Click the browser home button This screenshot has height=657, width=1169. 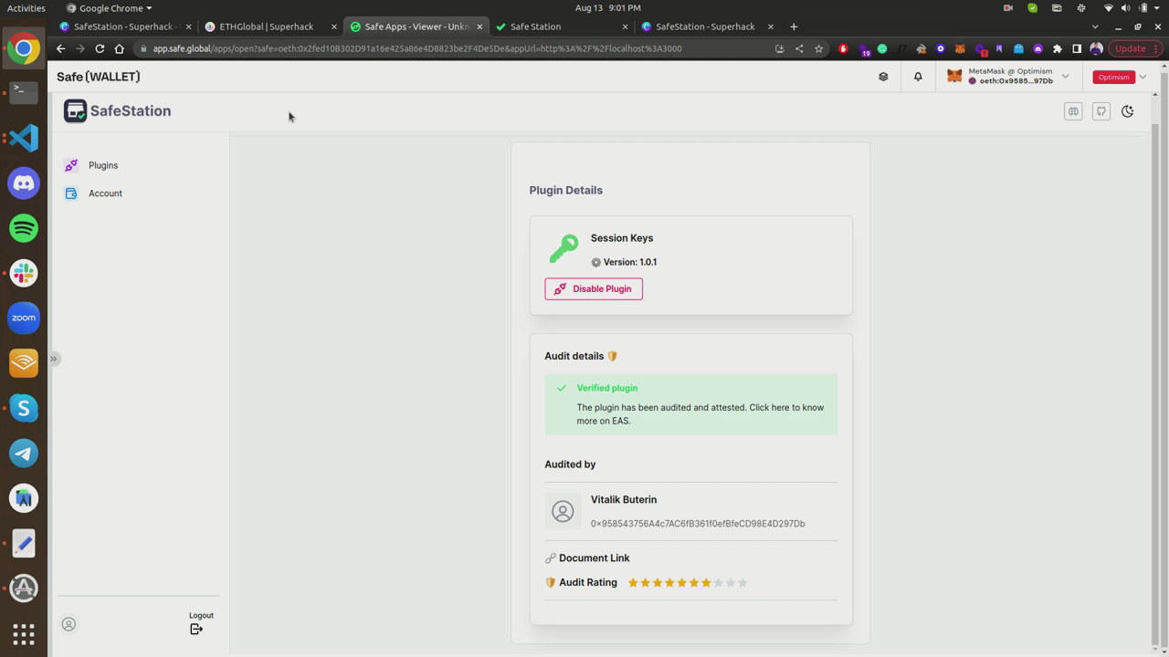pos(119,48)
